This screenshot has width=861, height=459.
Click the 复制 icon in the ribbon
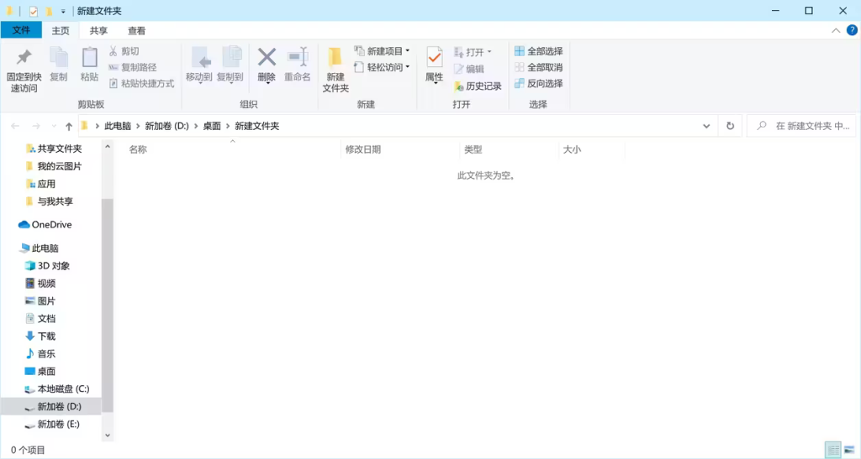pos(59,57)
